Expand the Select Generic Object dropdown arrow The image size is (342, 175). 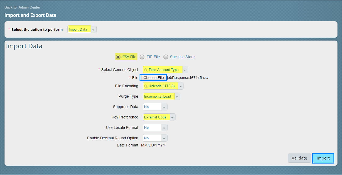pyautogui.click(x=185, y=70)
